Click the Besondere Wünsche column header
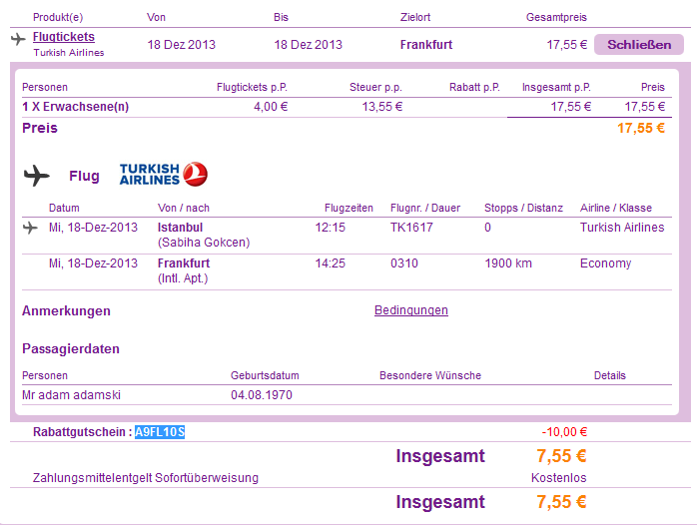Image resolution: width=697 pixels, height=525 pixels. point(430,375)
